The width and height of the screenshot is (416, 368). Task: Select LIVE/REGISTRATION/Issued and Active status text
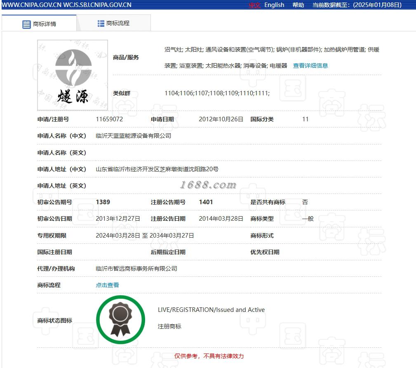(211, 310)
